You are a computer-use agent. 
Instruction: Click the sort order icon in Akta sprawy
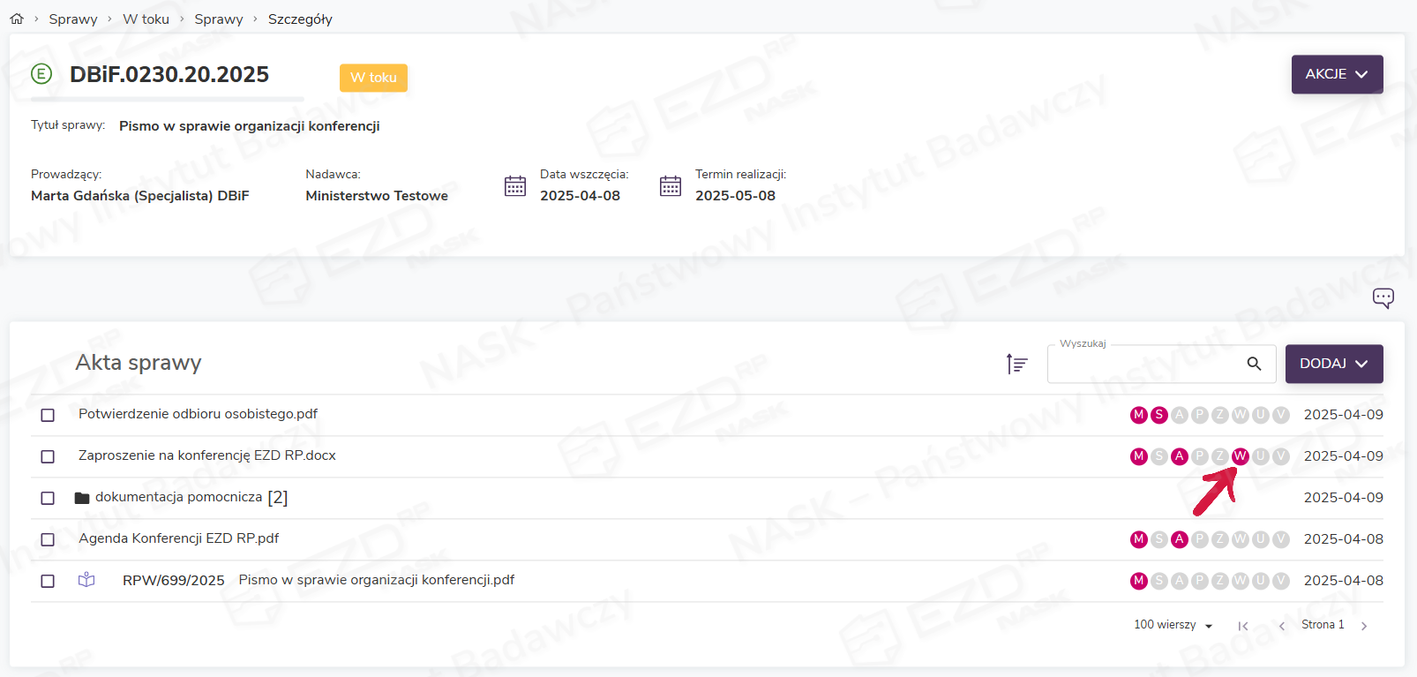(1016, 364)
